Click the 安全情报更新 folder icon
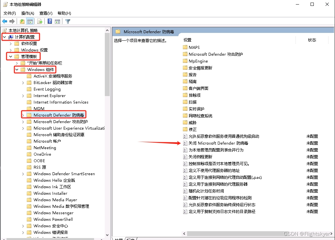335x240 pixels. coord(185,68)
